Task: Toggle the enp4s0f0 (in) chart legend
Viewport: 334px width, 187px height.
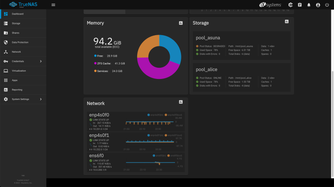Action: tap(155, 115)
